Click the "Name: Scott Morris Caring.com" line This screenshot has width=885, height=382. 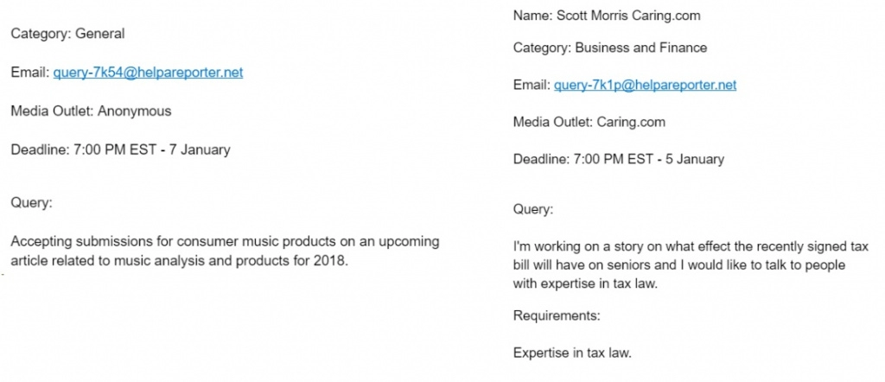point(607,16)
